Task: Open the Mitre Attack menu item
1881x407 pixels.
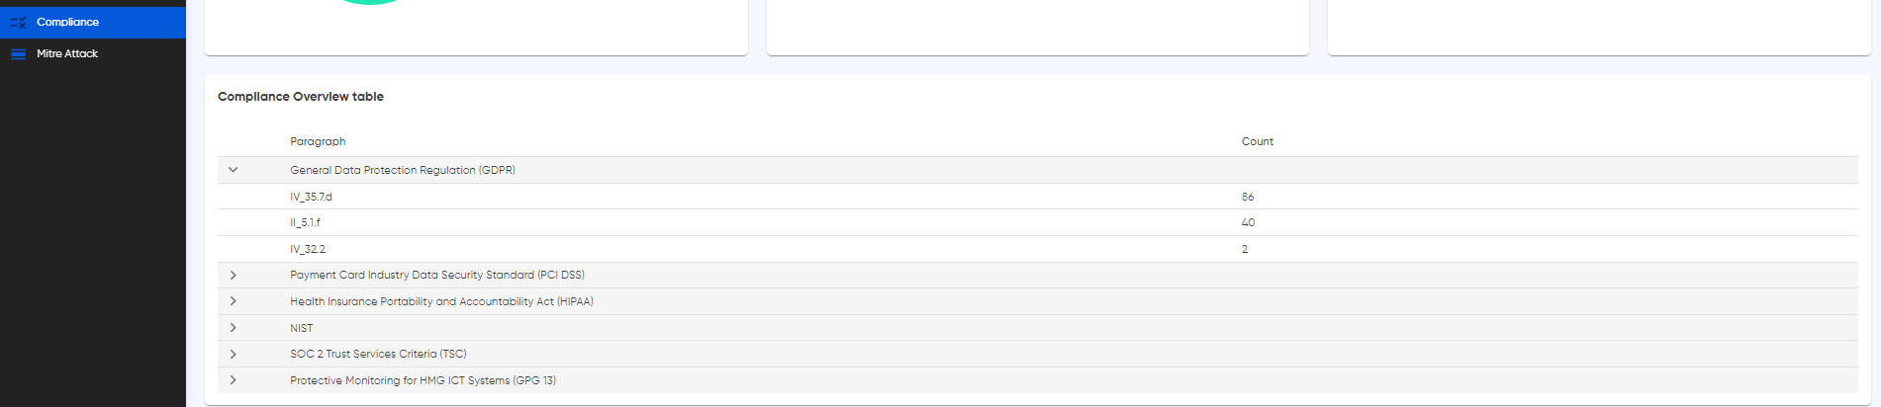Action: 93,53
